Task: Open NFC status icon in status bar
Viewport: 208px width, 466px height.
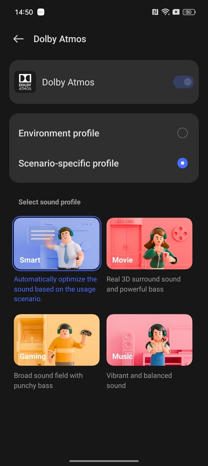Action: pos(155,12)
